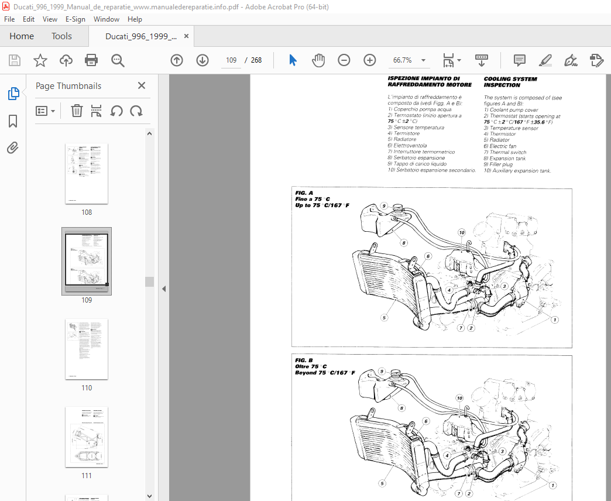This screenshot has width=611, height=501.
Task: Open the Window menu
Action: point(107,19)
